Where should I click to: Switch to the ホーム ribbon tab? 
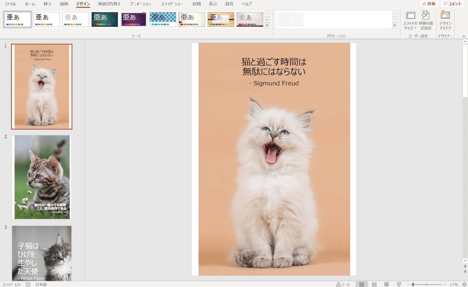pos(30,4)
